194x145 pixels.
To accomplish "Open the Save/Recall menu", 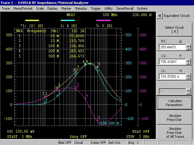I will [125, 8].
